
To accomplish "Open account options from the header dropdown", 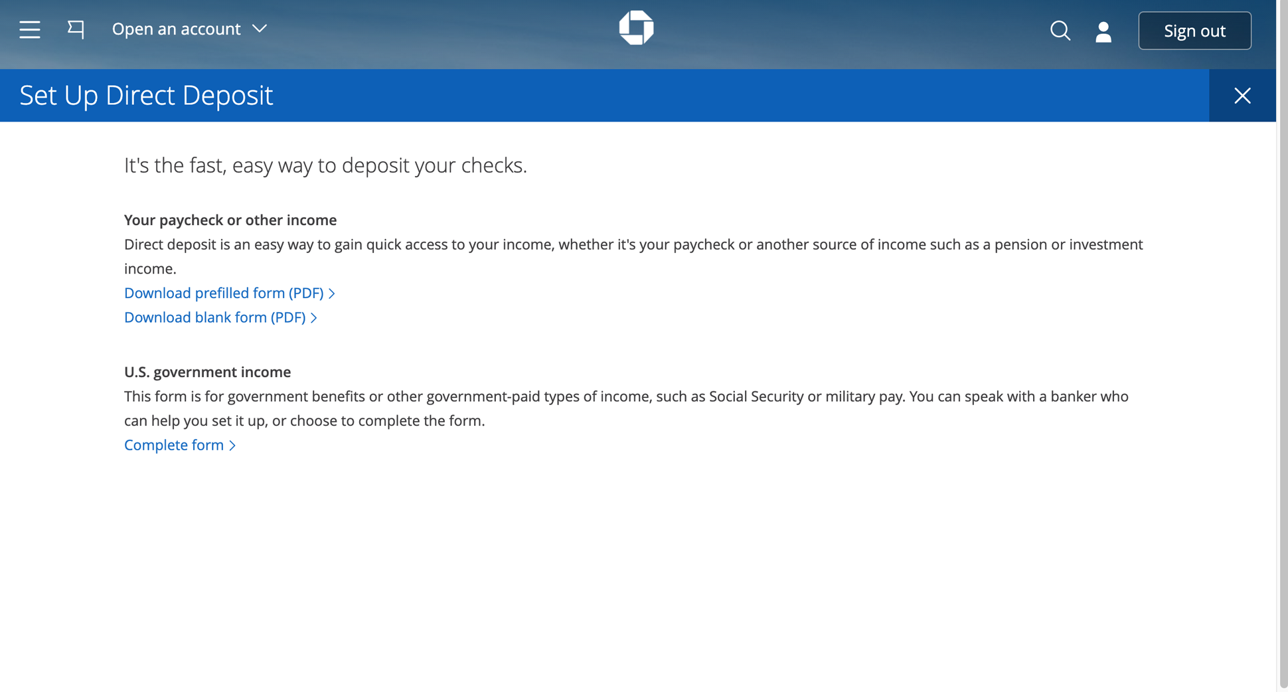I will tap(176, 29).
